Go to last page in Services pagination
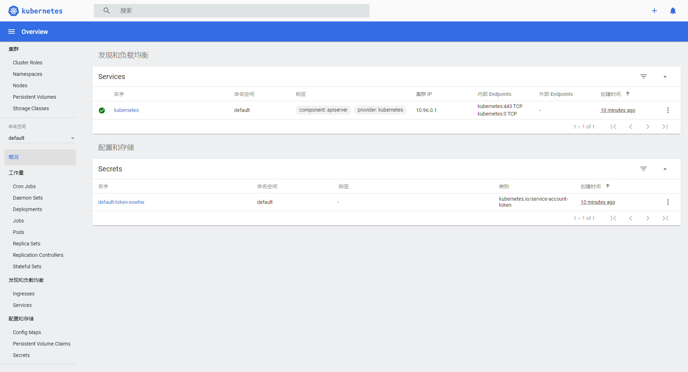Screen dimensions: 688x372 pos(665,127)
